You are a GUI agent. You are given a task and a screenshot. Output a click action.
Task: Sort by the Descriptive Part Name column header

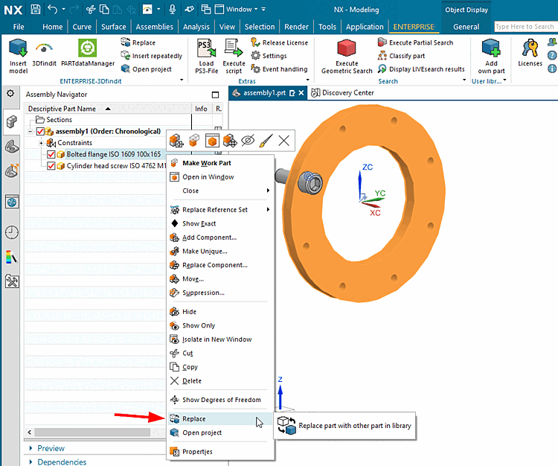coord(107,109)
